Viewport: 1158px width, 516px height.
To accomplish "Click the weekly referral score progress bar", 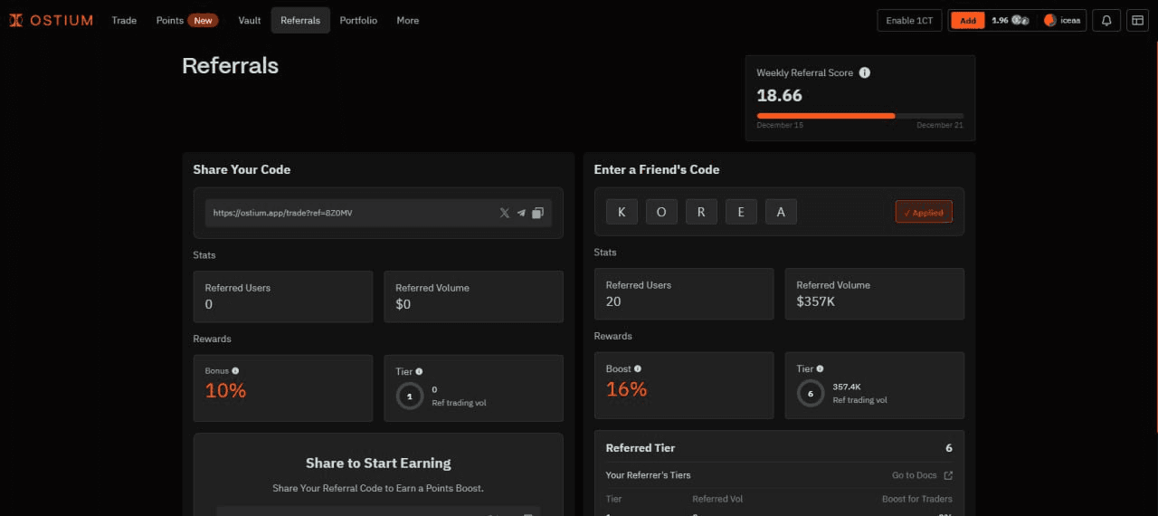I will [859, 116].
